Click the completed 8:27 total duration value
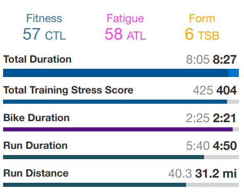 225,60
